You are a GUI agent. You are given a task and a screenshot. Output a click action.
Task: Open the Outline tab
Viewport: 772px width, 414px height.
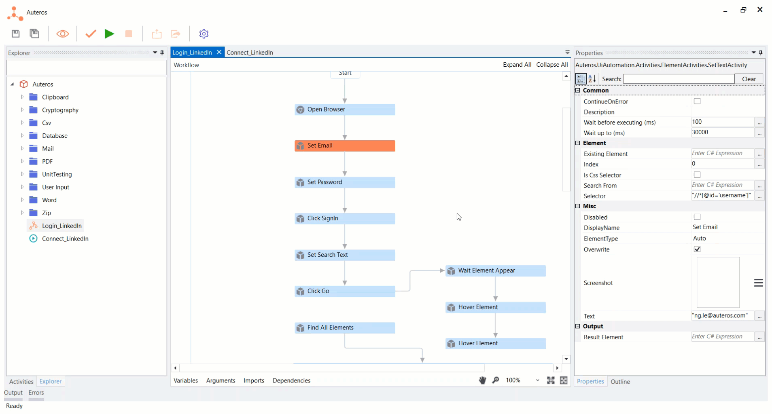620,382
